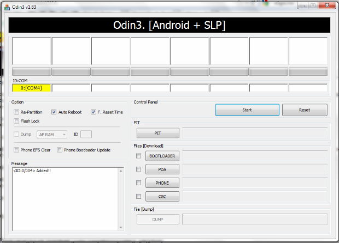
Task: Click the BOOTLOADER file path field
Action: click(x=255, y=156)
